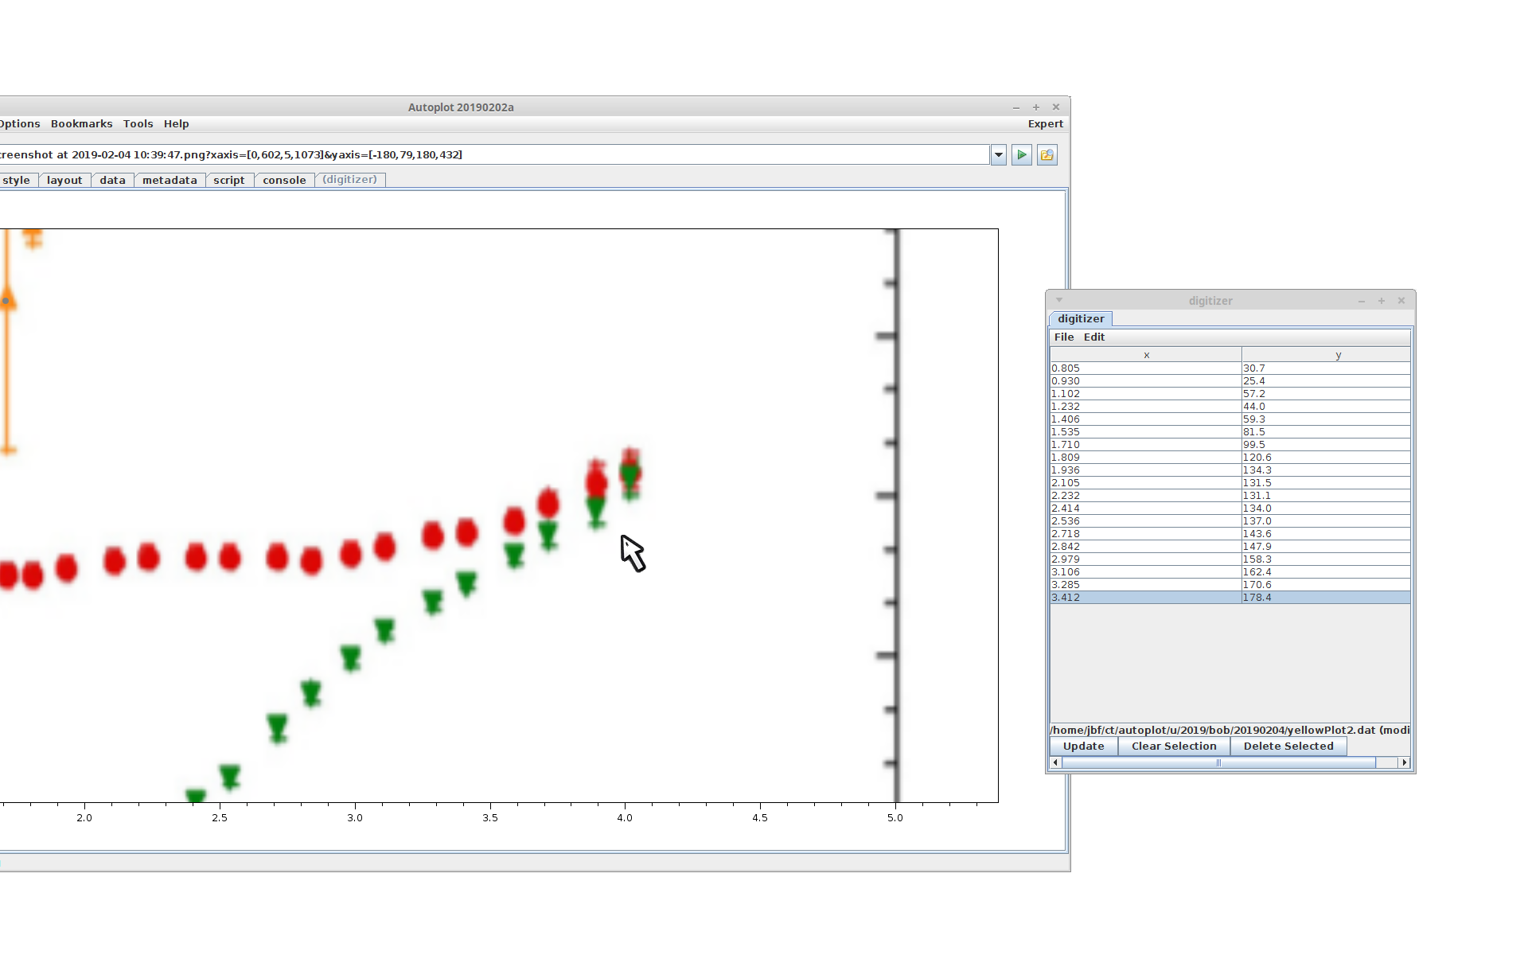Click Delete Selected button

[x=1288, y=746]
